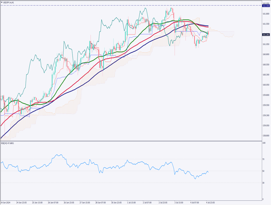271x205 pixels.
Task: Select the RSI 50 level label
Action: tap(263, 171)
